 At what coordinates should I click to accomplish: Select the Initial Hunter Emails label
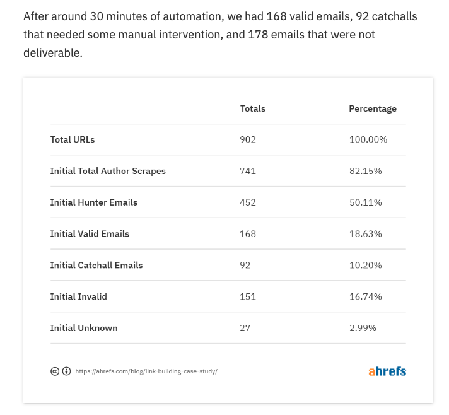(x=94, y=202)
